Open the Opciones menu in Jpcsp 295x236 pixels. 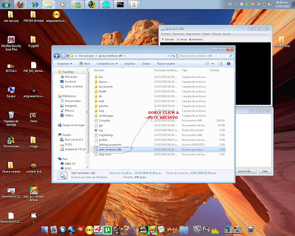[x=178, y=34]
